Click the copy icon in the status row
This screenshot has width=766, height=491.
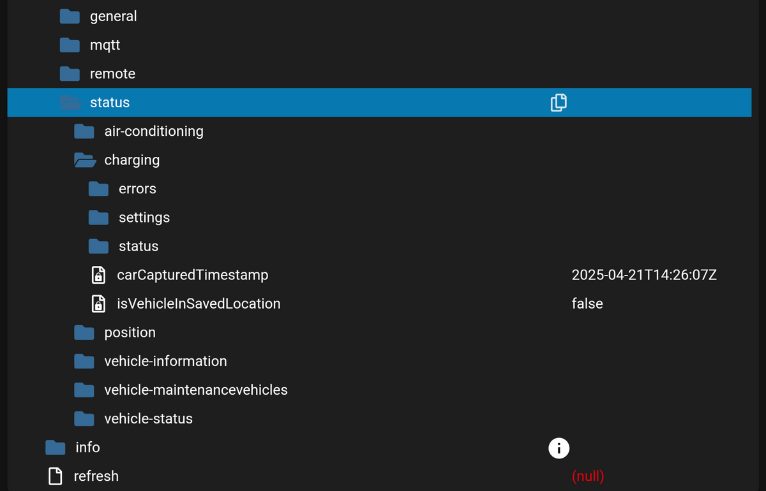point(559,102)
